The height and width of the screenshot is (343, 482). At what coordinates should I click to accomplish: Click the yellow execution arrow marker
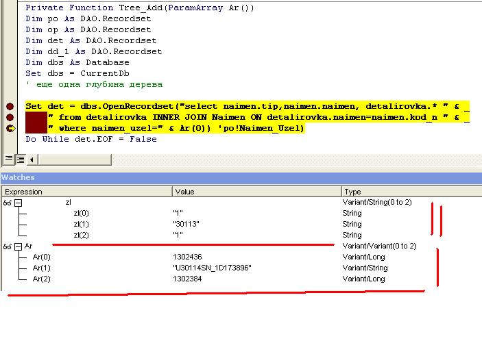(11, 128)
